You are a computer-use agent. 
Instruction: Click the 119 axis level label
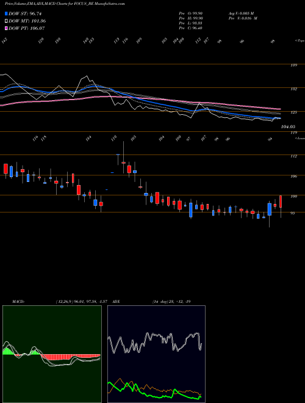click(x=295, y=133)
